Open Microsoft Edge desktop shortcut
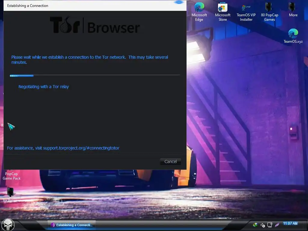Viewport: 308px width, 231px height. 199,12
